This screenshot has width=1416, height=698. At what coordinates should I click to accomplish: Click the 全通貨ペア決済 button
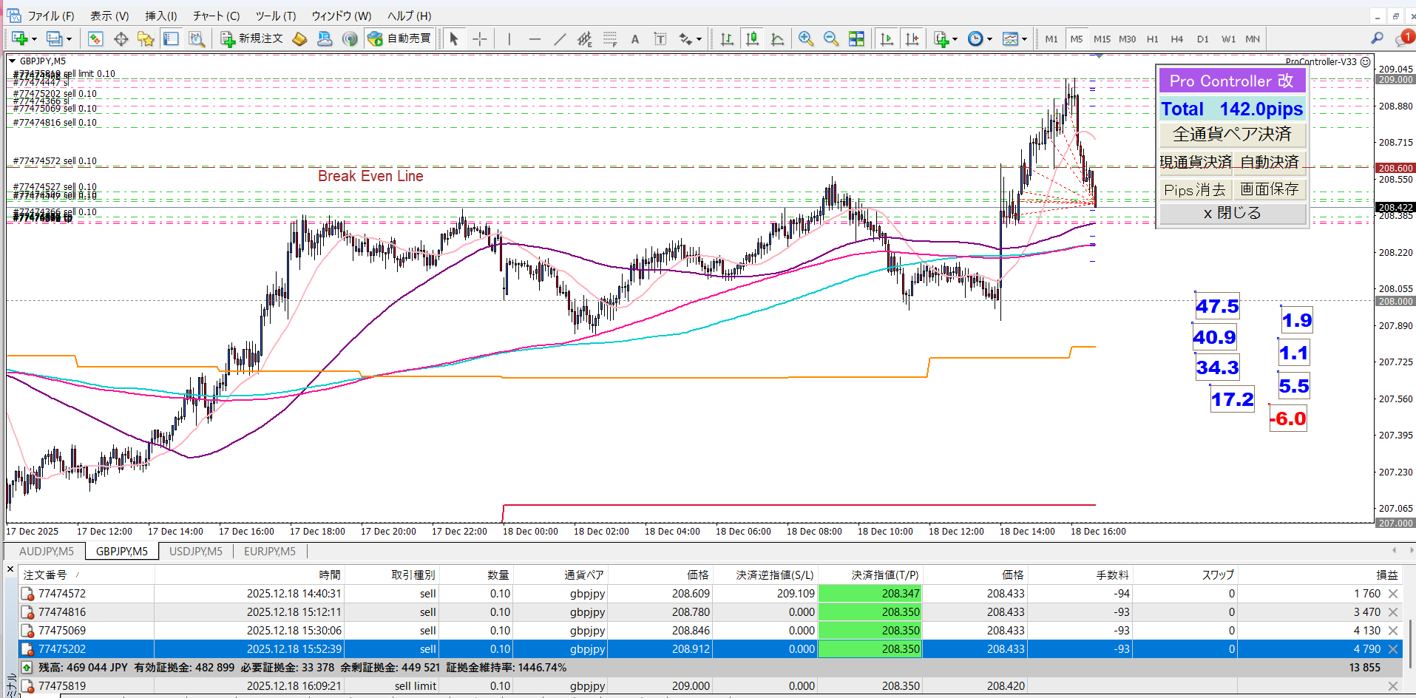tap(1232, 135)
